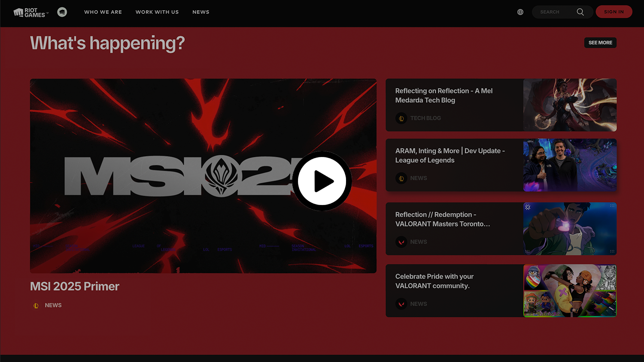
Task: Click the round fist emblem icon
Action: [x=62, y=12]
